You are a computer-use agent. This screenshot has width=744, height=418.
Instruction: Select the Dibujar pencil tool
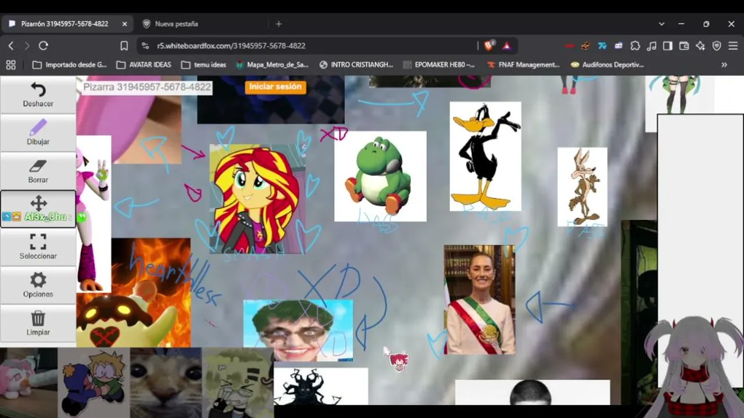click(x=38, y=133)
